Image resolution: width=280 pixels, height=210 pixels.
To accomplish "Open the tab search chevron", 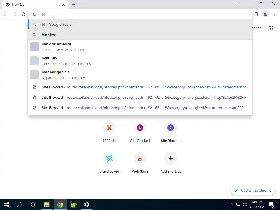I will [236, 4].
